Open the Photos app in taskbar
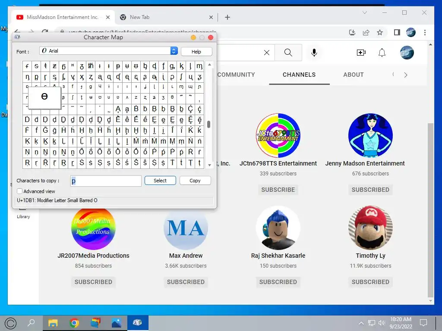This screenshot has height=331, width=442. [x=117, y=322]
